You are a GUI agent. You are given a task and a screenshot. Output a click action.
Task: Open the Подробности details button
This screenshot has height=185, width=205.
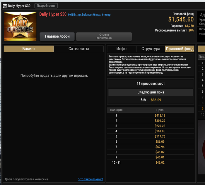pos(46,6)
